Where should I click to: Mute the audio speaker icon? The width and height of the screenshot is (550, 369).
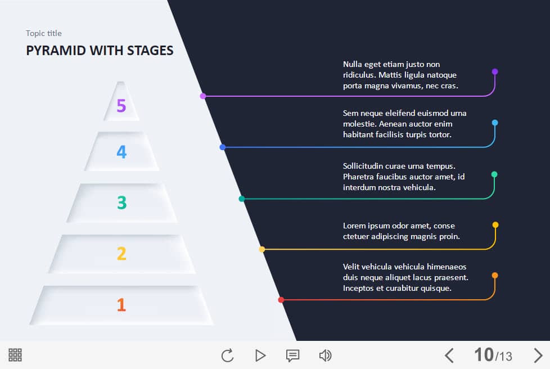click(x=325, y=355)
